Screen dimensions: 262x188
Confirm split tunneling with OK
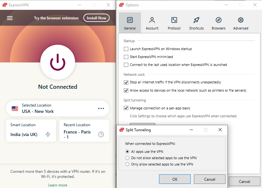[175, 179]
